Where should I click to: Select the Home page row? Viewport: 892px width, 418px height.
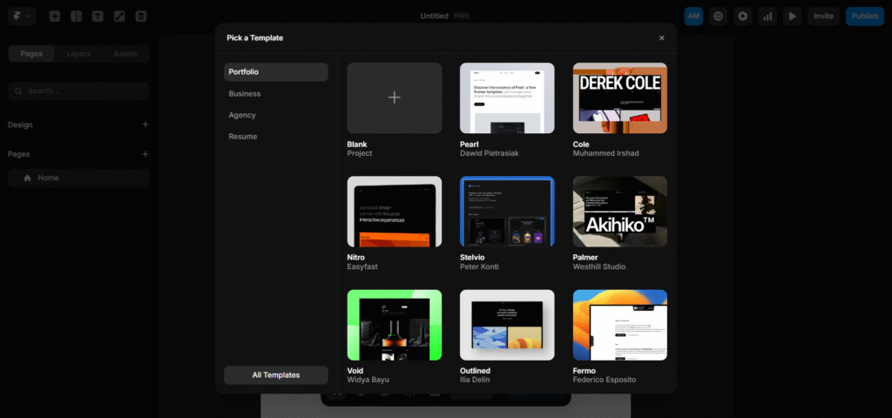pos(78,178)
